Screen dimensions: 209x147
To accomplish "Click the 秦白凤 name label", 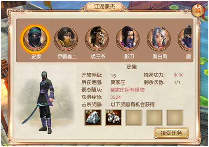I will (160, 57).
